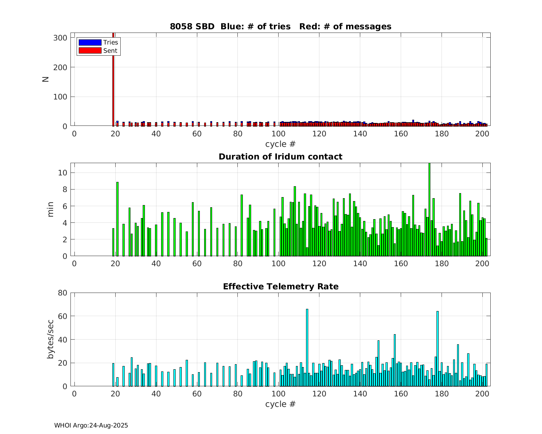
Task: Click the tall red spike bar in top plot
Action: pyautogui.click(x=113, y=80)
